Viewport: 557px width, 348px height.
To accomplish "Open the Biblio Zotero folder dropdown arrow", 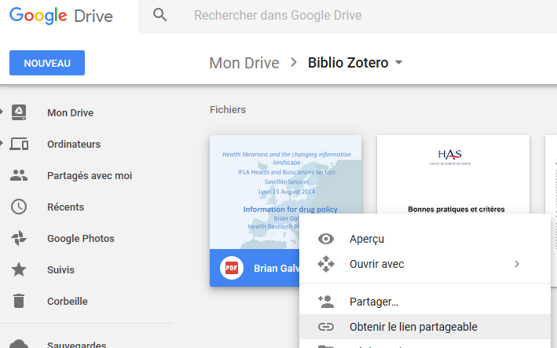I will 399,63.
